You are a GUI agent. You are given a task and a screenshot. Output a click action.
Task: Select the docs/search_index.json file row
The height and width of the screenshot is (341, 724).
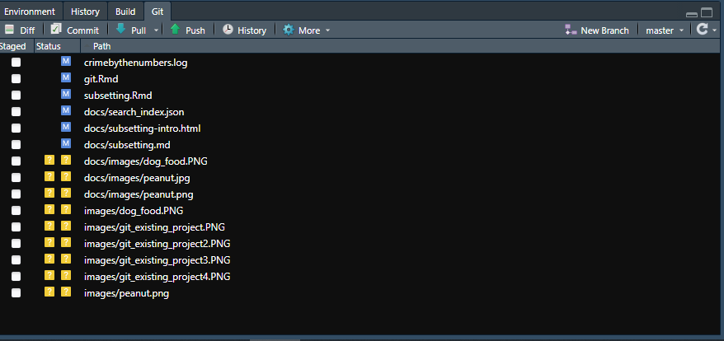click(362, 112)
